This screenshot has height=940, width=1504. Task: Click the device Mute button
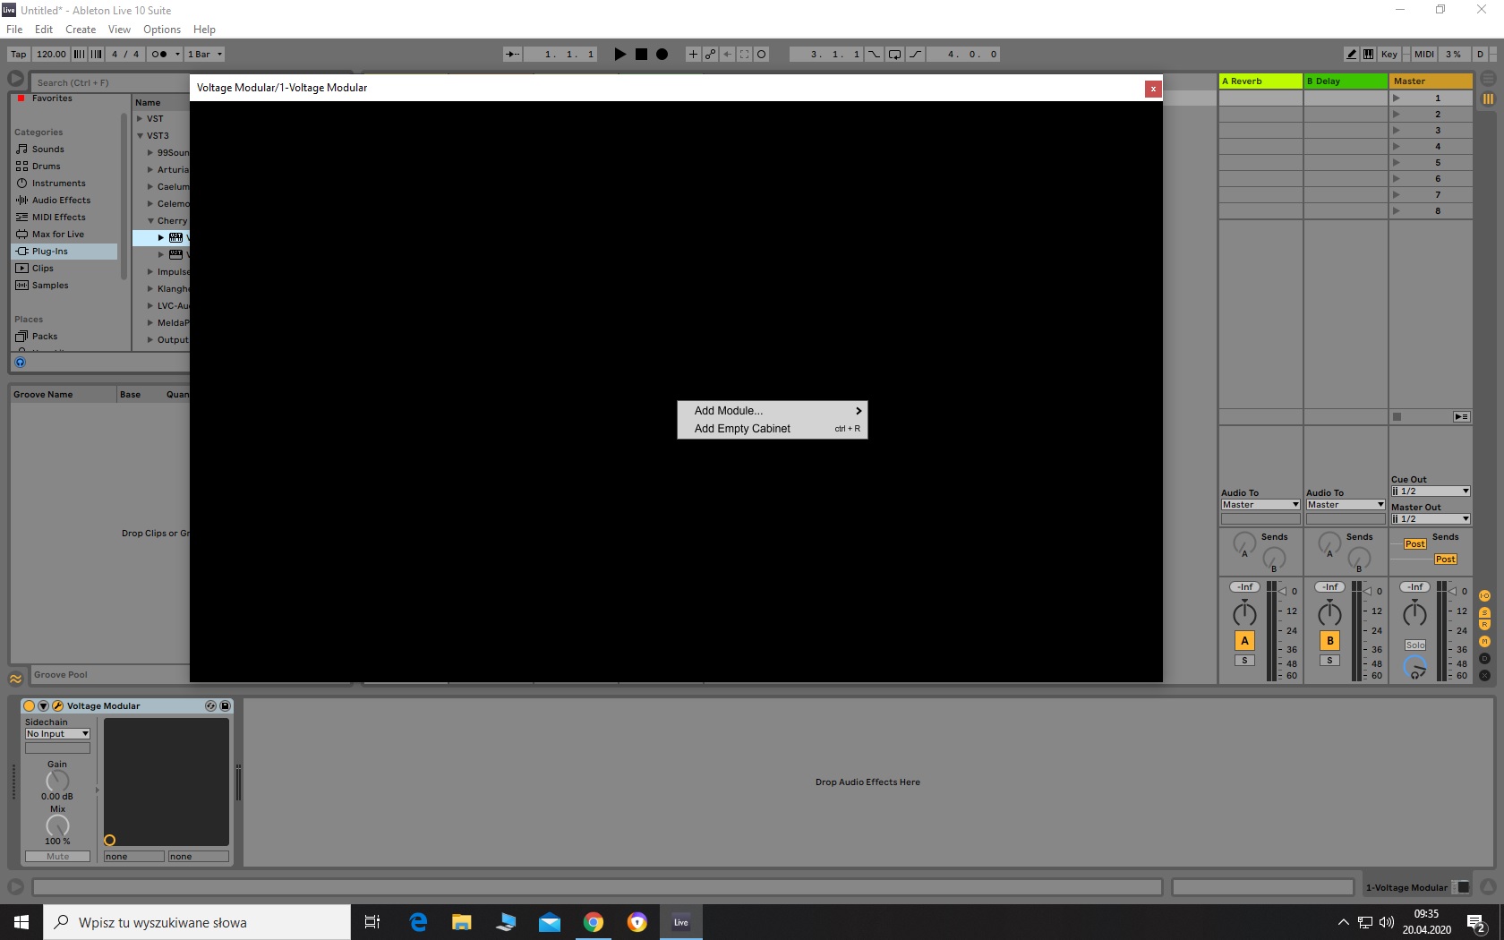(57, 856)
